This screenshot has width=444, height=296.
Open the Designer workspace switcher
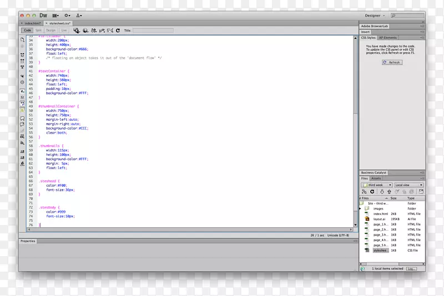pos(375,16)
